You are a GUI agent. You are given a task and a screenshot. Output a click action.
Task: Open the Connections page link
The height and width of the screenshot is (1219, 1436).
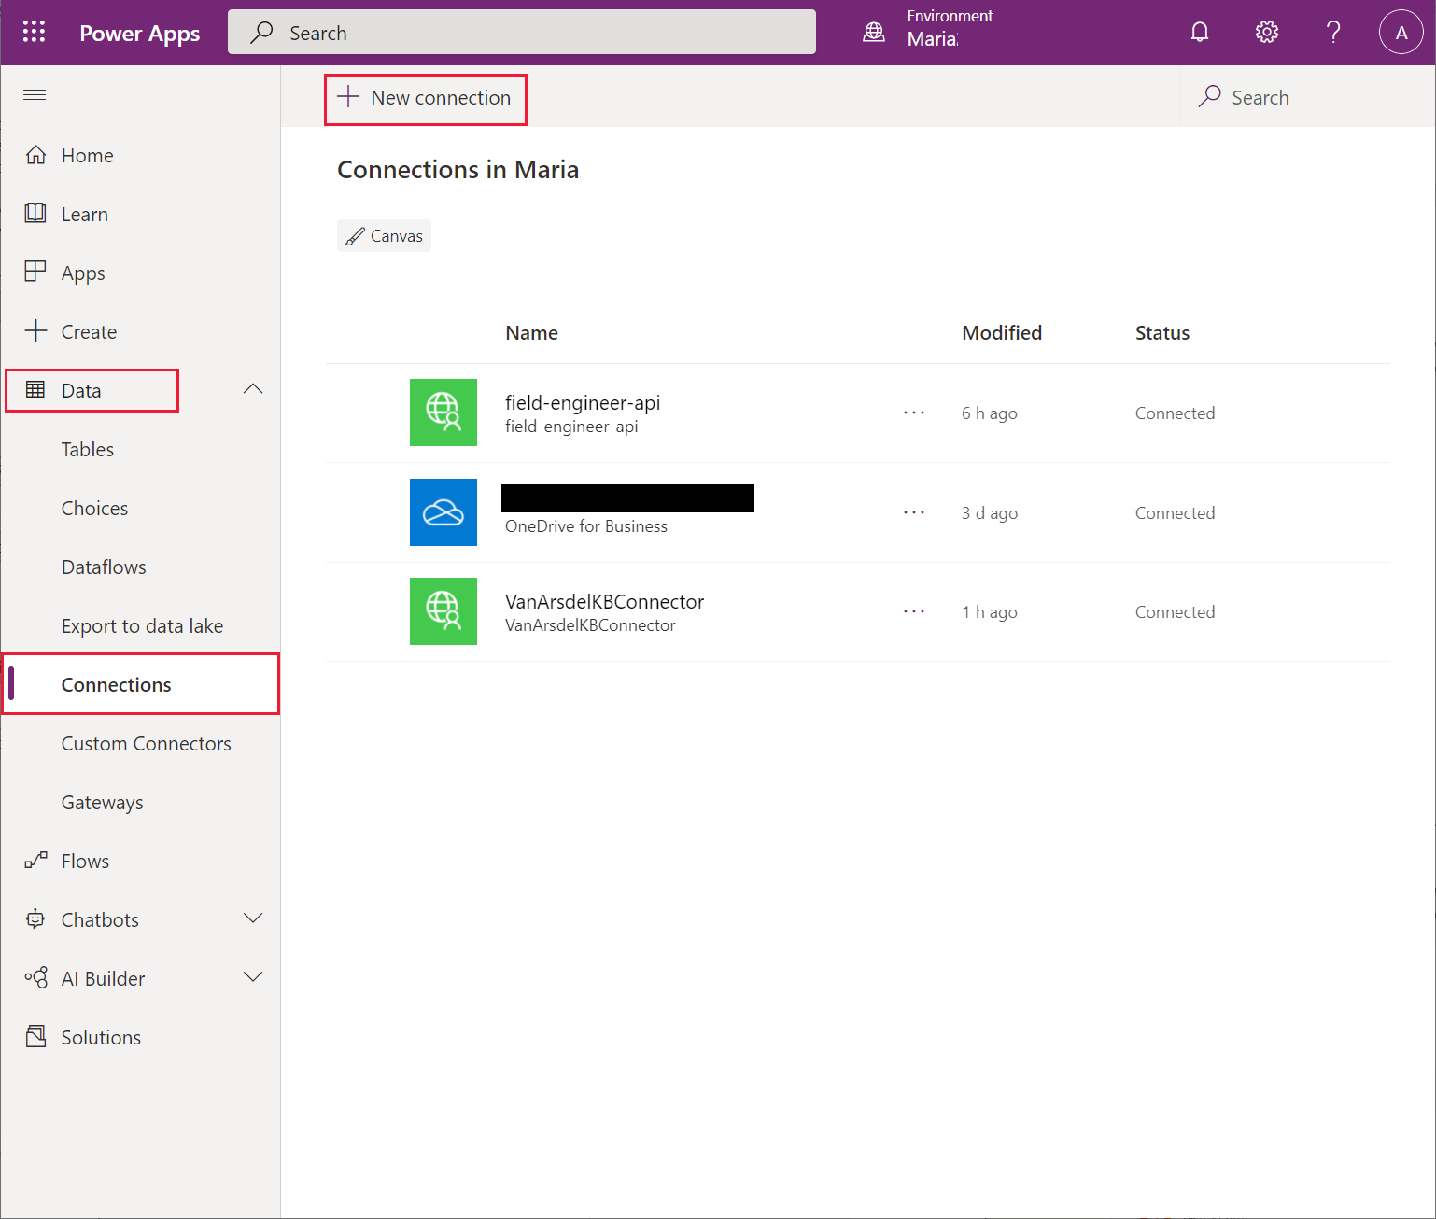point(116,683)
